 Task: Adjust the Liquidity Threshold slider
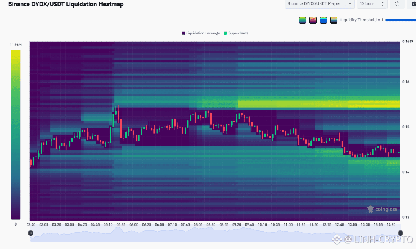400,20
